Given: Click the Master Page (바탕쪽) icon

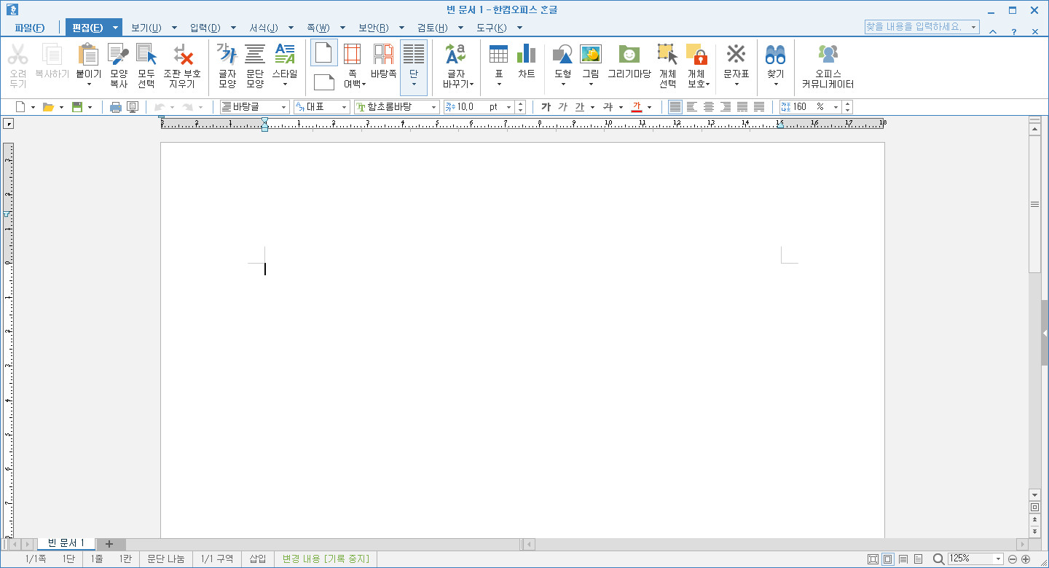Looking at the screenshot, I should (x=383, y=54).
